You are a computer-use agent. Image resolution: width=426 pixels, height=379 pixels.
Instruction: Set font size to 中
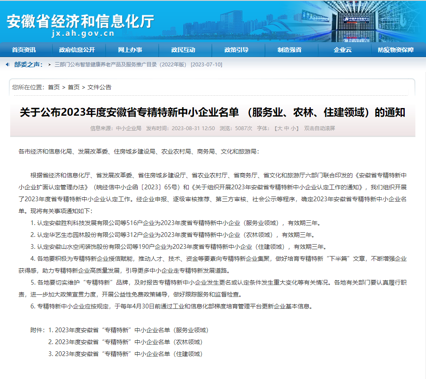click(287, 128)
